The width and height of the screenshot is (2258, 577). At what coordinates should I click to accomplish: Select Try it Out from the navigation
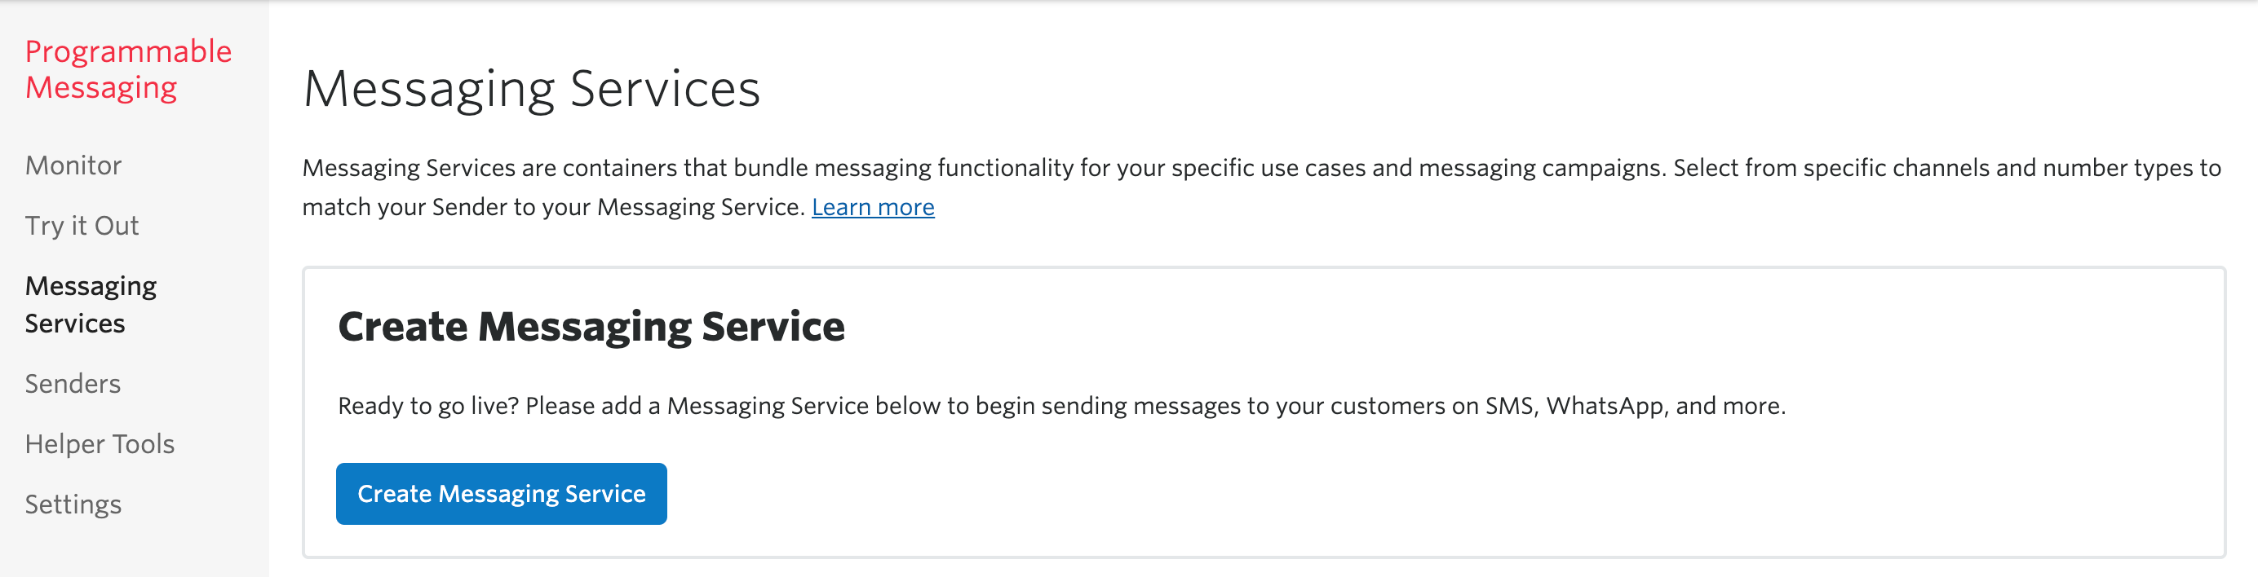coord(82,225)
